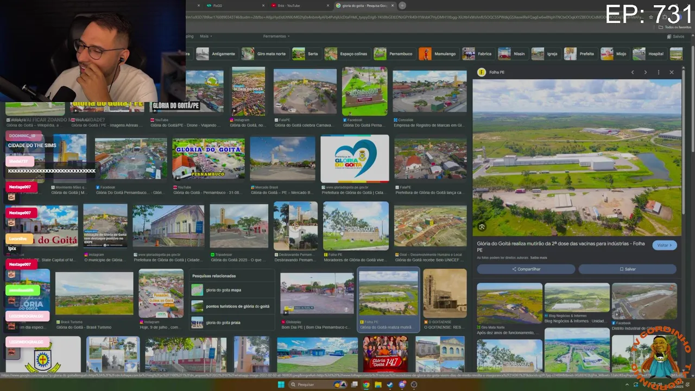Open the Glória 147 festival poster thumbnail
The width and height of the screenshot is (695, 391).
click(x=386, y=354)
